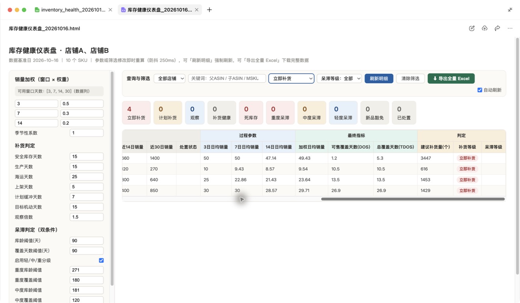Click the keyword search input field
The width and height of the screenshot is (520, 303).
coord(227,79)
